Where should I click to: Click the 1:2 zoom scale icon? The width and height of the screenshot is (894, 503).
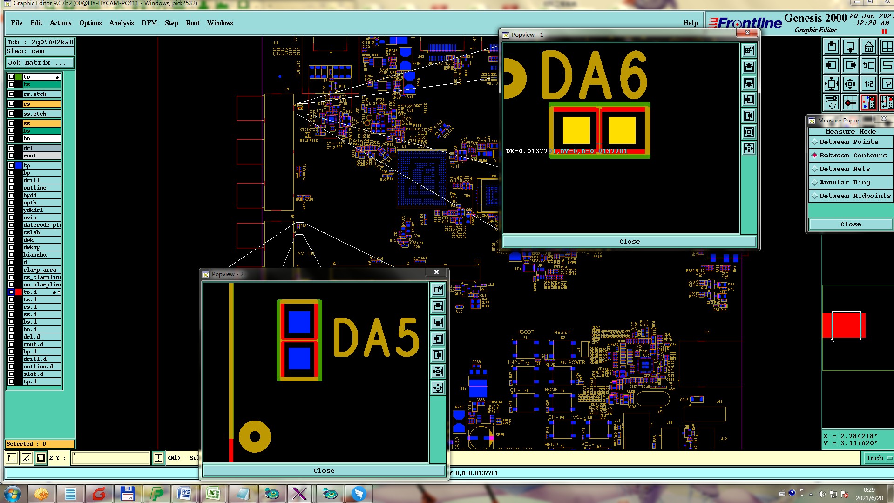click(x=868, y=84)
